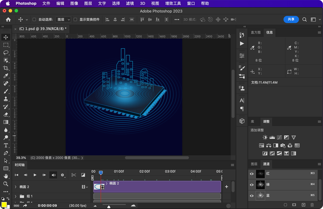Click the timeline playhead marker
The image size is (323, 209).
(101, 173)
